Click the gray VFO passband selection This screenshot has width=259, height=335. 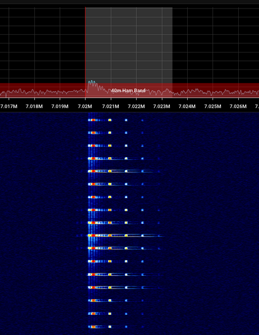(129, 53)
